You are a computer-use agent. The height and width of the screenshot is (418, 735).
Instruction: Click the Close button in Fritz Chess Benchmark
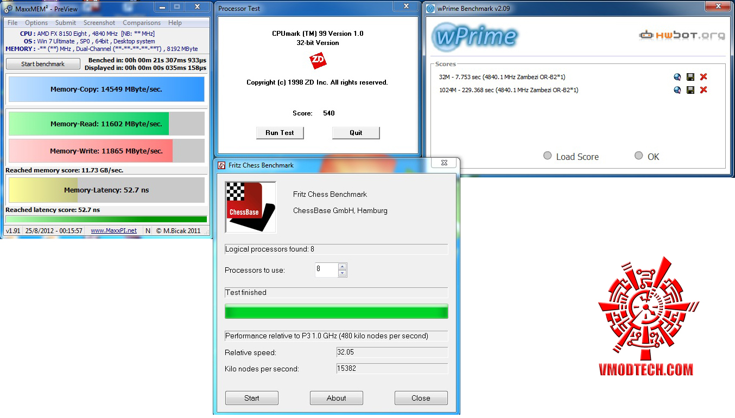point(421,398)
